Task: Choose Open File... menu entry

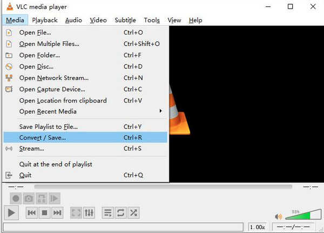Action: [85, 32]
